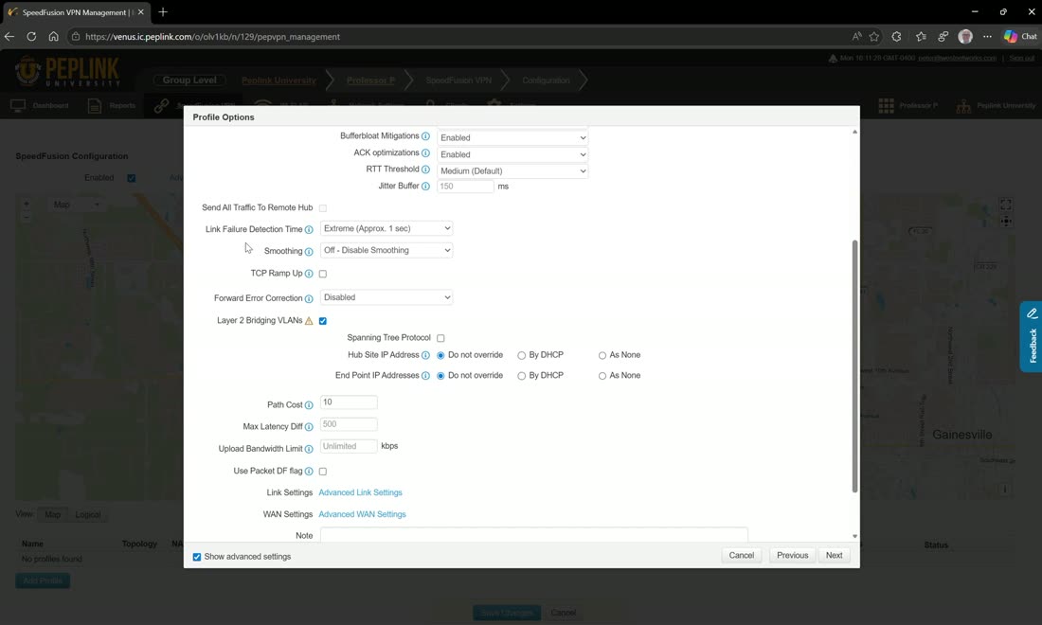Open info icon for Forward Error Correction
1042x625 pixels.
coord(309,298)
